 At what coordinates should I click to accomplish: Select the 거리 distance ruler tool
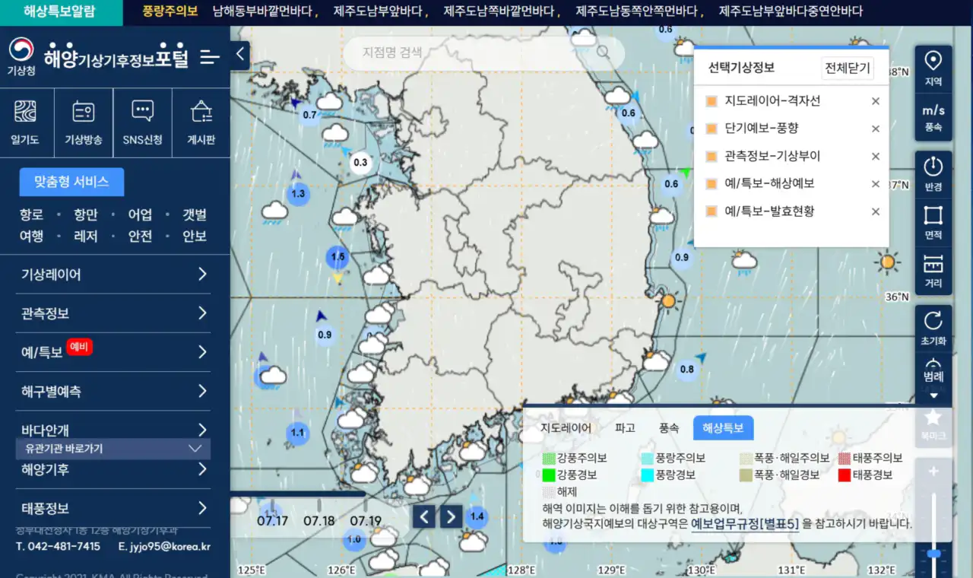point(933,272)
